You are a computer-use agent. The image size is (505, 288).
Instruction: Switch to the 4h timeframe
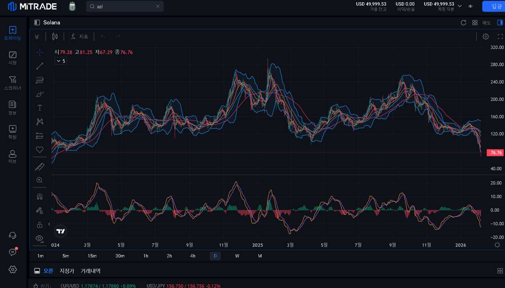pos(192,256)
